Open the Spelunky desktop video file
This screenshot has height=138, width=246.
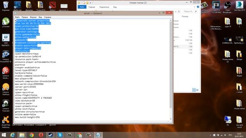pyautogui.click(x=239, y=40)
